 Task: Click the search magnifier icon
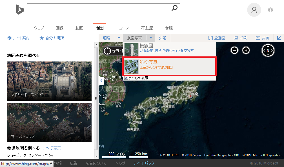(x=174, y=8)
